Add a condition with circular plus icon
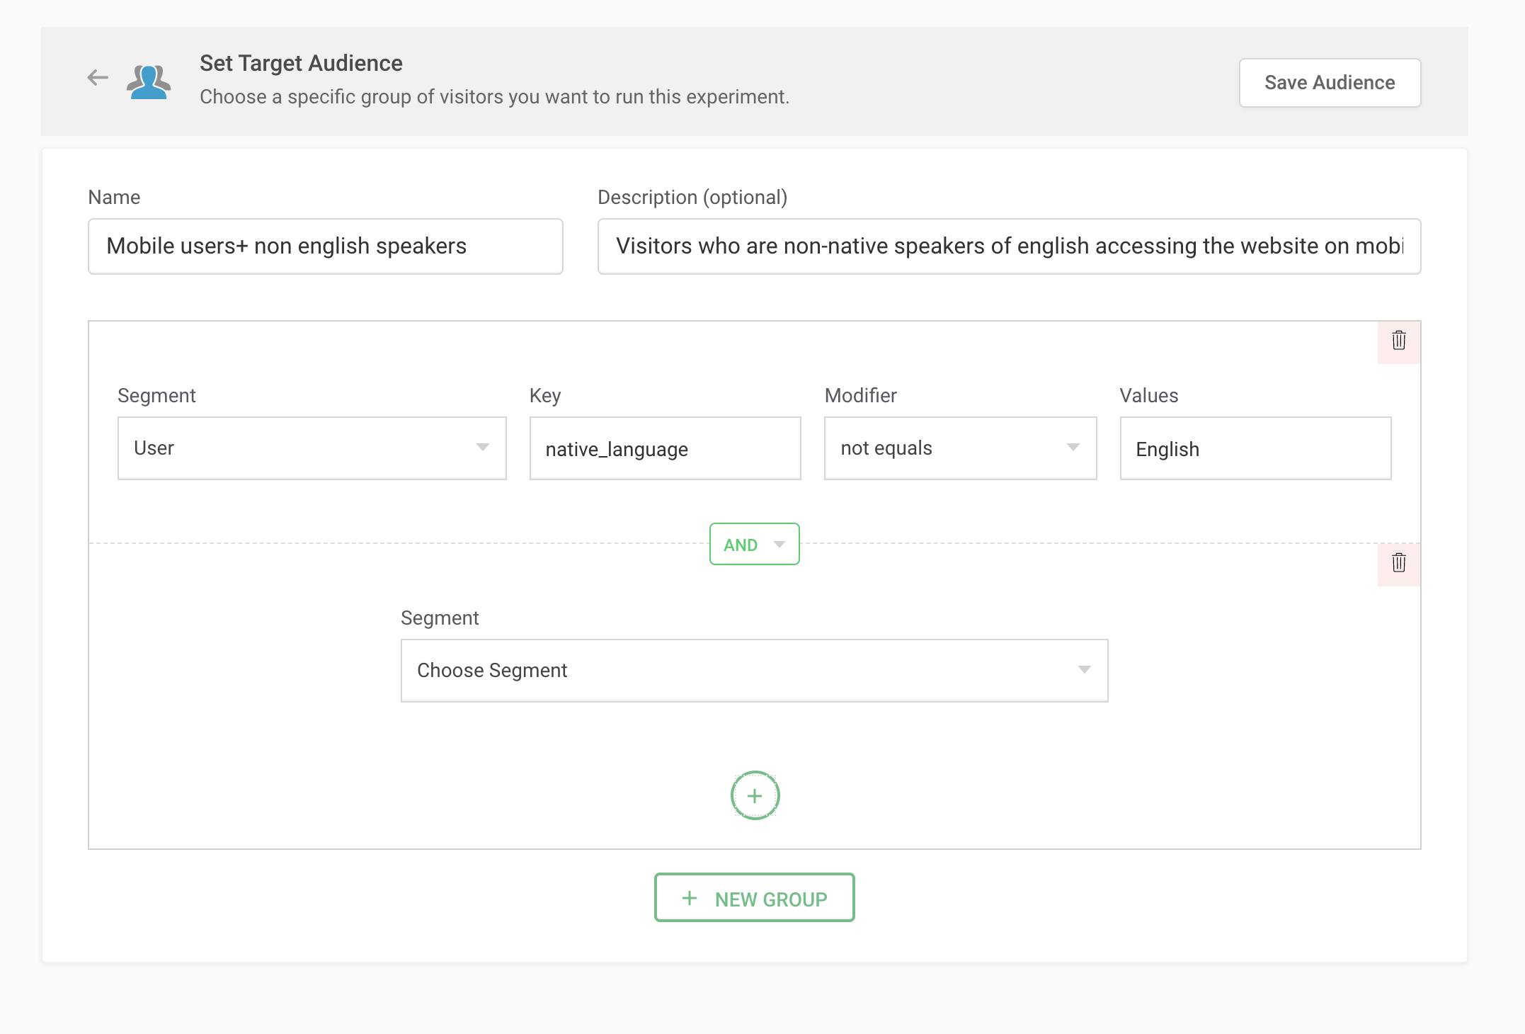The height and width of the screenshot is (1034, 1525). pos(755,795)
